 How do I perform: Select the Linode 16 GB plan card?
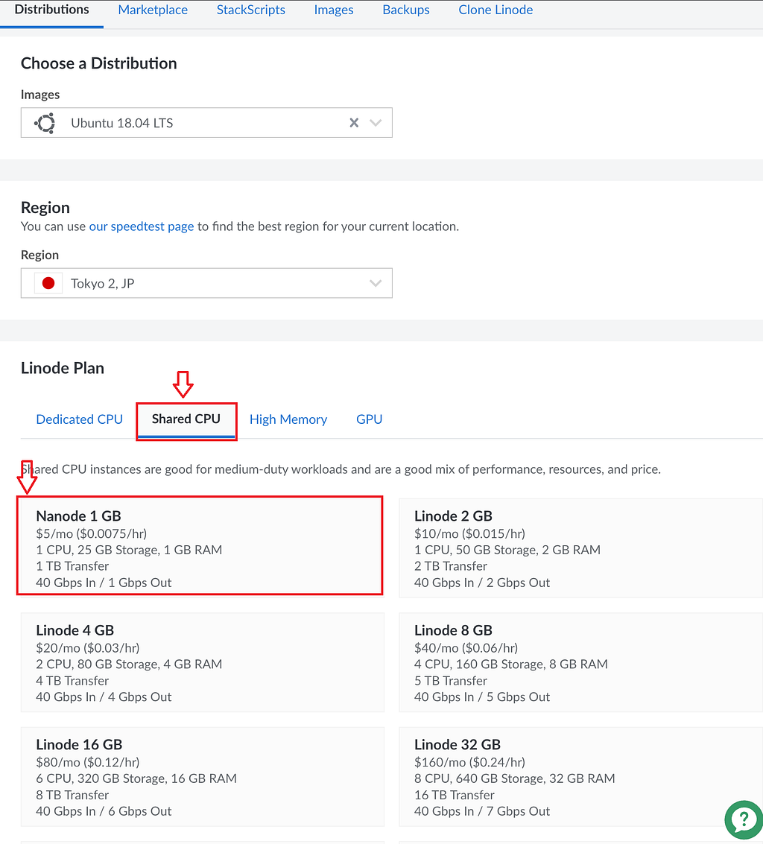(203, 777)
